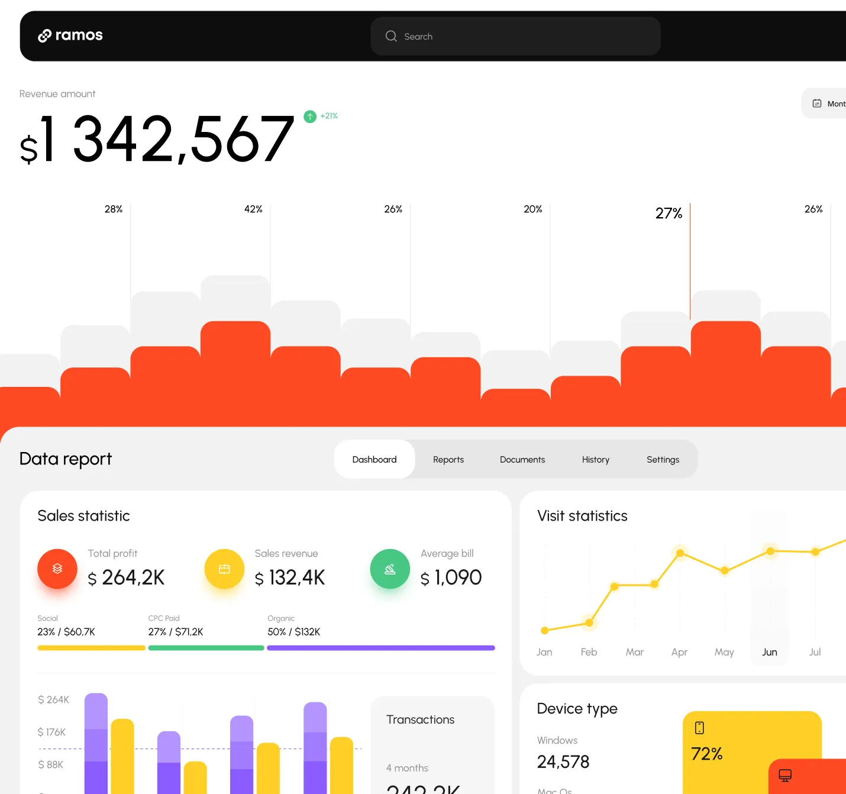This screenshot has width=846, height=794.
Task: Click the red Total profit layers icon
Action: pyautogui.click(x=57, y=569)
